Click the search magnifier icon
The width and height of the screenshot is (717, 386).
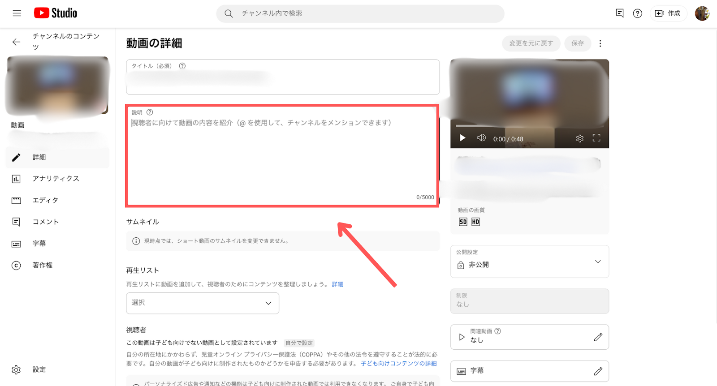tap(229, 13)
